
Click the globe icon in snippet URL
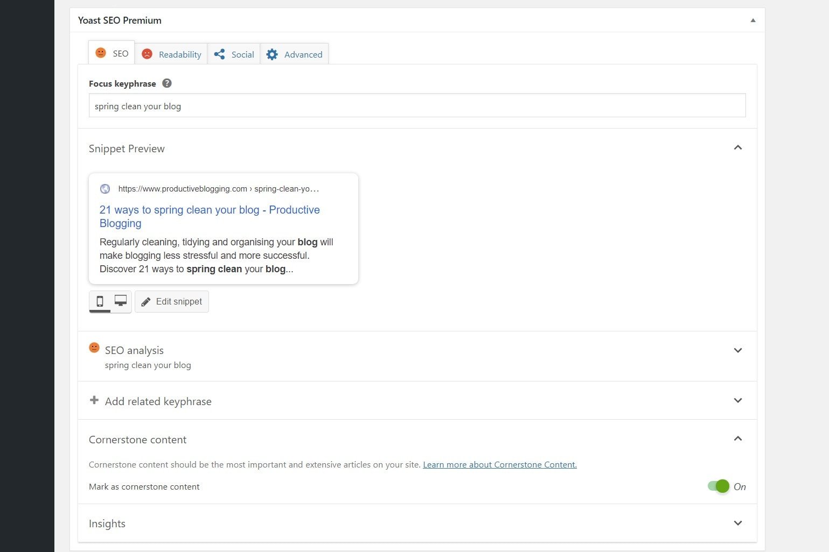[105, 189]
